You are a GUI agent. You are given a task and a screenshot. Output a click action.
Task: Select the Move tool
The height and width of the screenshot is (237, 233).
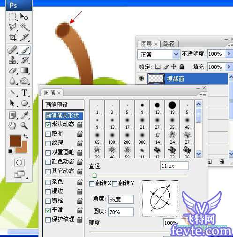click(24, 17)
